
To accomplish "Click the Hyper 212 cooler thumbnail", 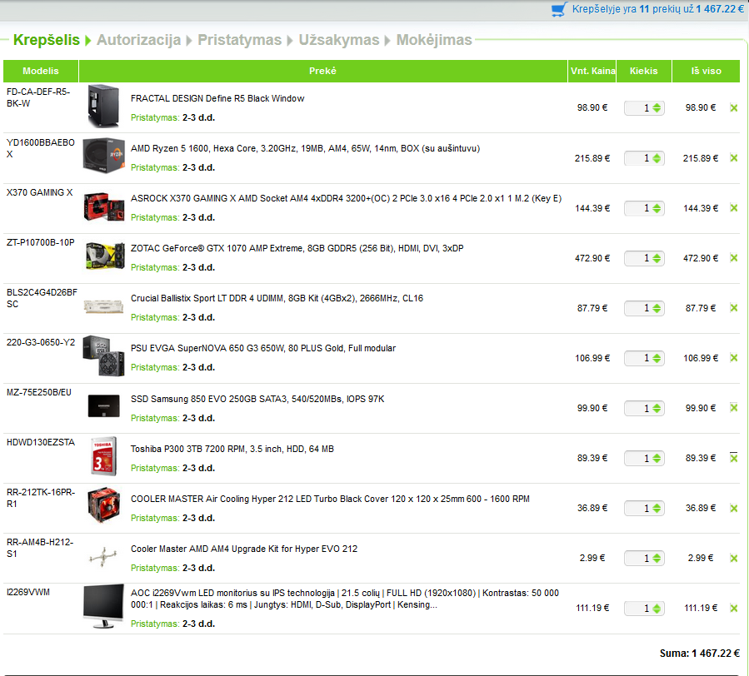I will (103, 505).
